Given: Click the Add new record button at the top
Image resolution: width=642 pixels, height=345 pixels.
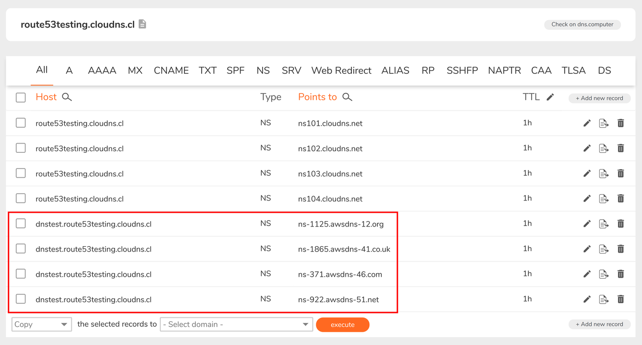Looking at the screenshot, I should (x=599, y=98).
